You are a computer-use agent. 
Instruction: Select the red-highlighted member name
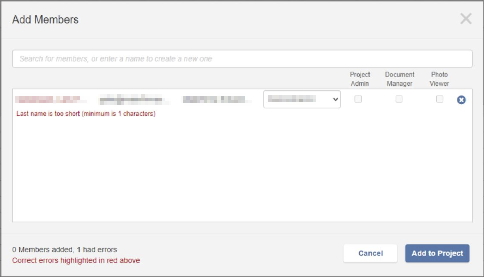[48, 100]
